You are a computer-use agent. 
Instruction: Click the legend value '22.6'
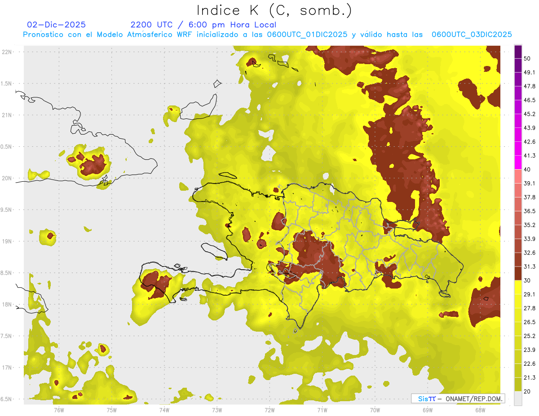coord(529,364)
